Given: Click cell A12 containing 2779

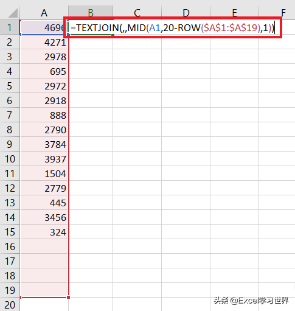Looking at the screenshot, I should click(x=44, y=188).
